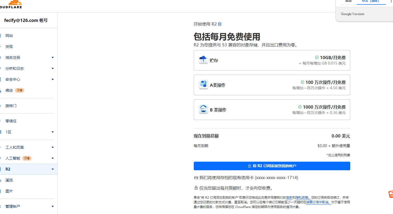The image size is (393, 214).
Task: Open 网站 in the sidebar
Action: [9, 36]
